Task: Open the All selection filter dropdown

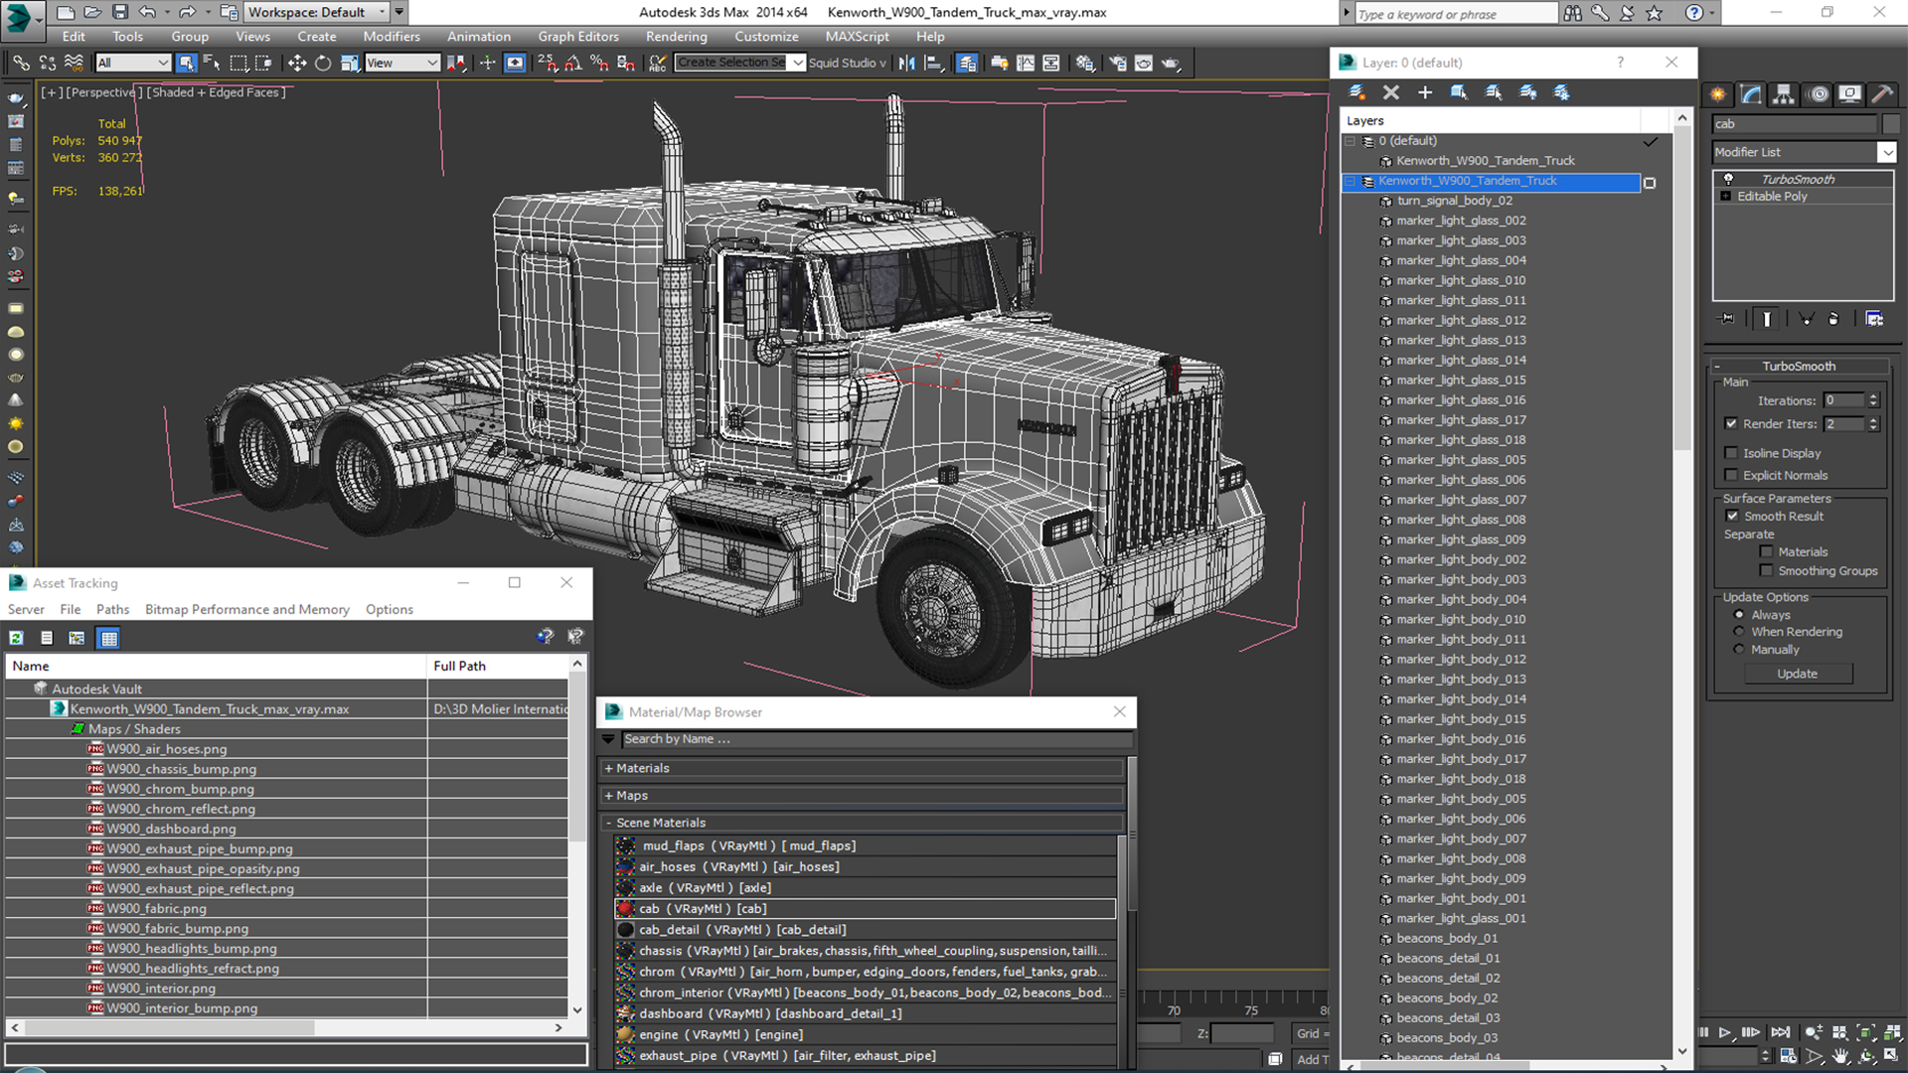Action: pos(133,63)
